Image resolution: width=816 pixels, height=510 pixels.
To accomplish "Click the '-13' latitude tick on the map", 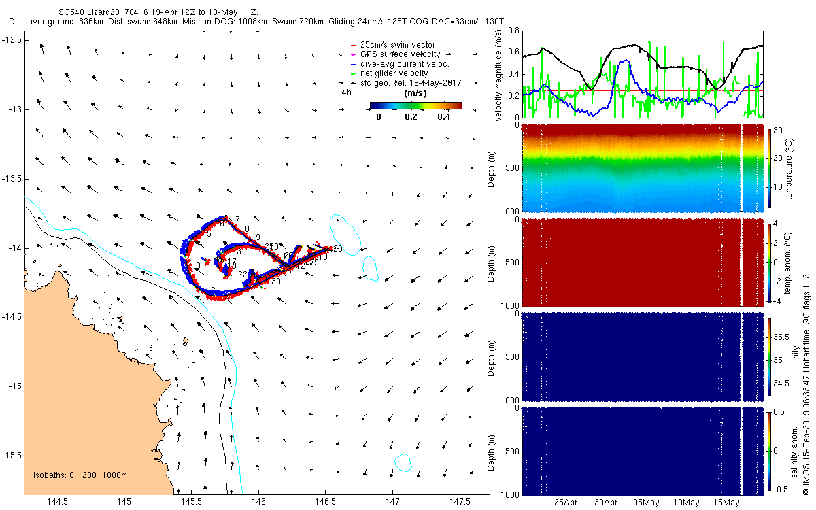I will click(16, 109).
